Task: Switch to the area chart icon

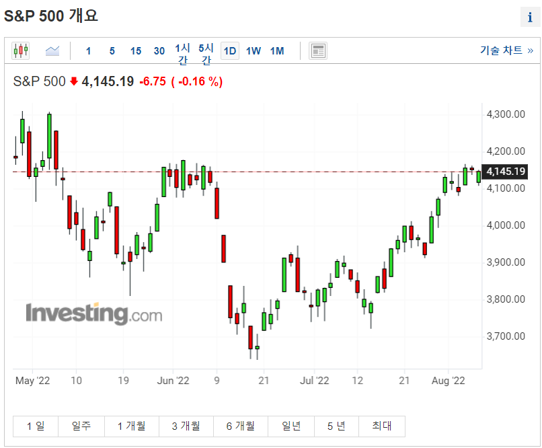Action: pos(52,51)
